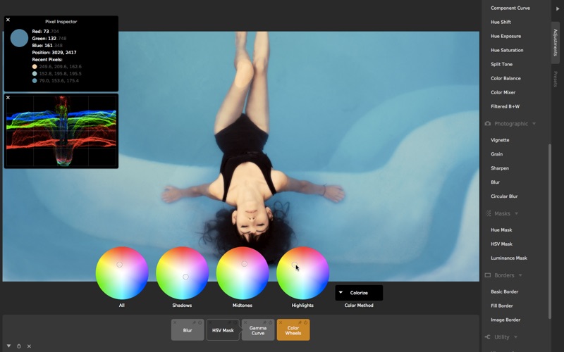The image size is (564, 352).
Task: Delete the HSV Mask node via X icon
Action: [x=210, y=322]
